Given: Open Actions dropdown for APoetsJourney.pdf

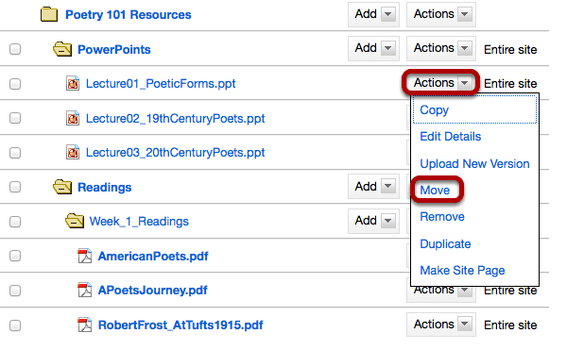Looking at the screenshot, I should point(441,292).
